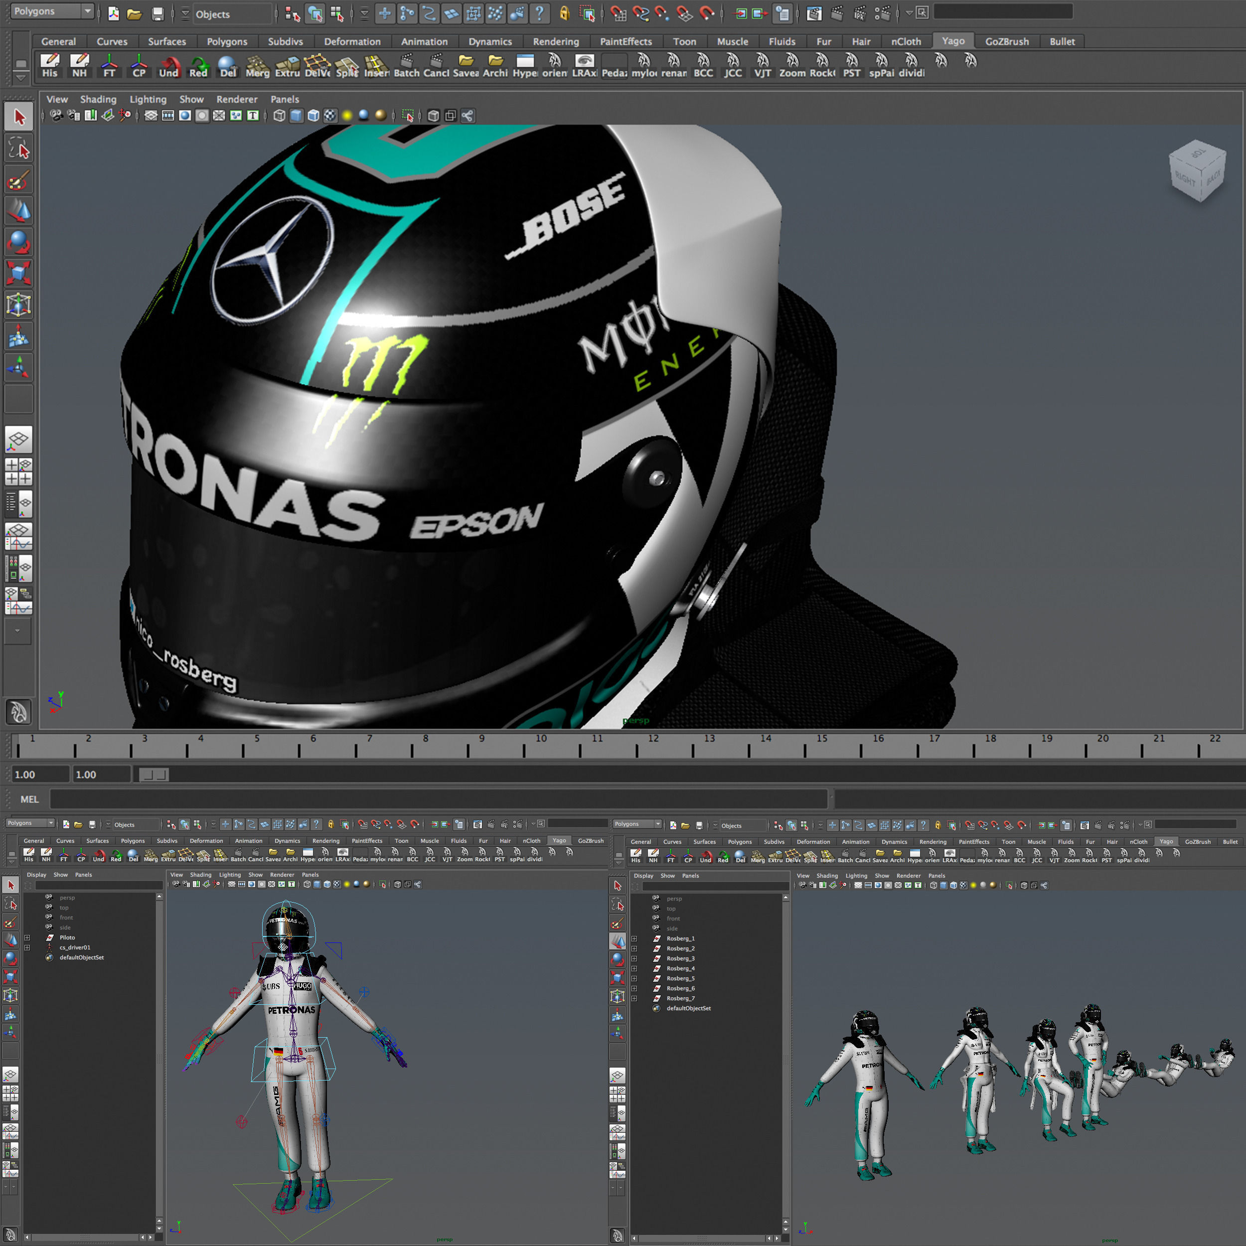Toggle the Lock Selection padlock in the helmet window
This screenshot has height=1246, width=1246.
[564, 13]
